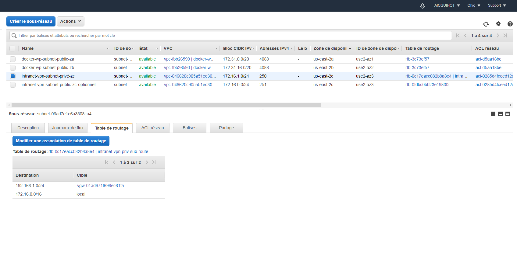Refresh the subnet list
Image resolution: width=517 pixels, height=257 pixels.
coord(486,24)
